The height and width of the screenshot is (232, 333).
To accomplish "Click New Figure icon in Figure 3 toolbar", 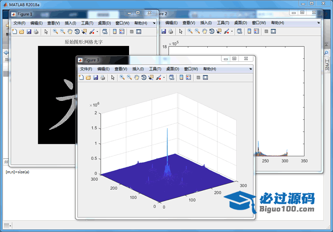I will click(81, 77).
